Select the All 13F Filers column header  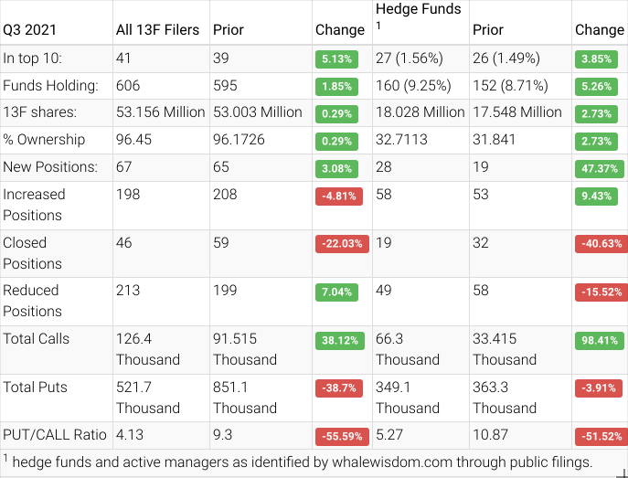[157, 29]
